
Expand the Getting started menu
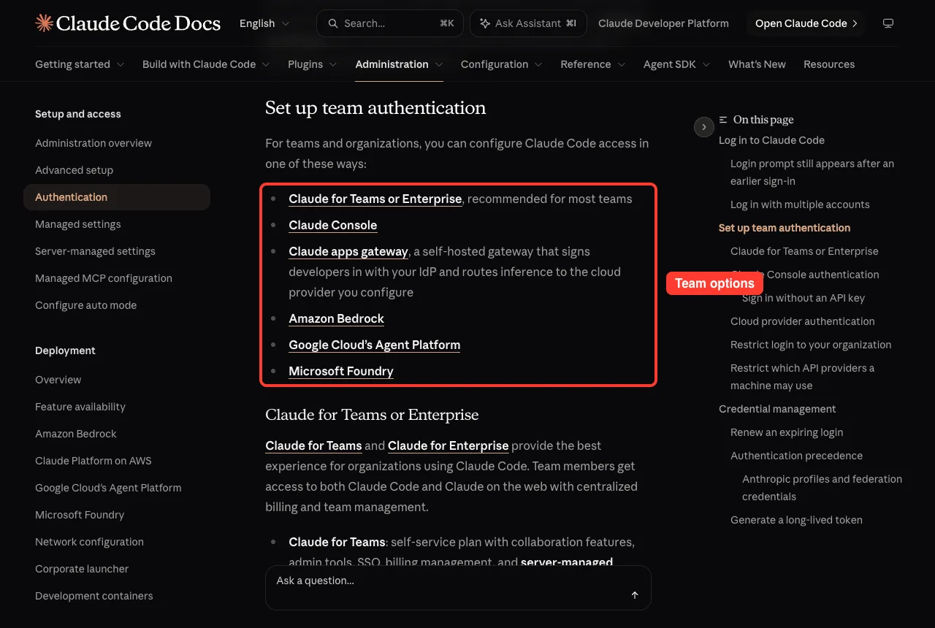click(x=80, y=64)
